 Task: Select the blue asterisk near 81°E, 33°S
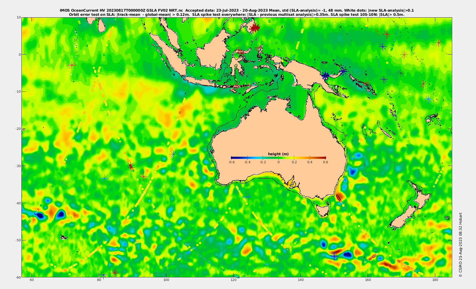(104, 178)
